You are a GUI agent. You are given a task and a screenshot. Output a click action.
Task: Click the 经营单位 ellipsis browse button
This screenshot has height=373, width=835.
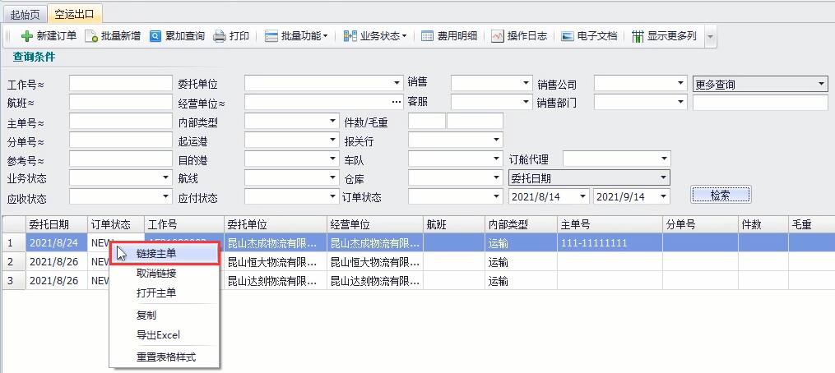(x=397, y=103)
